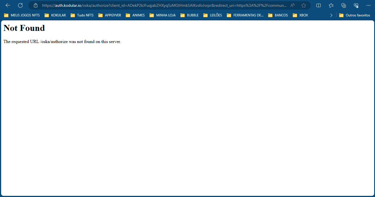Open the Outros favoritos folder
This screenshot has height=197, width=375.
(x=355, y=15)
